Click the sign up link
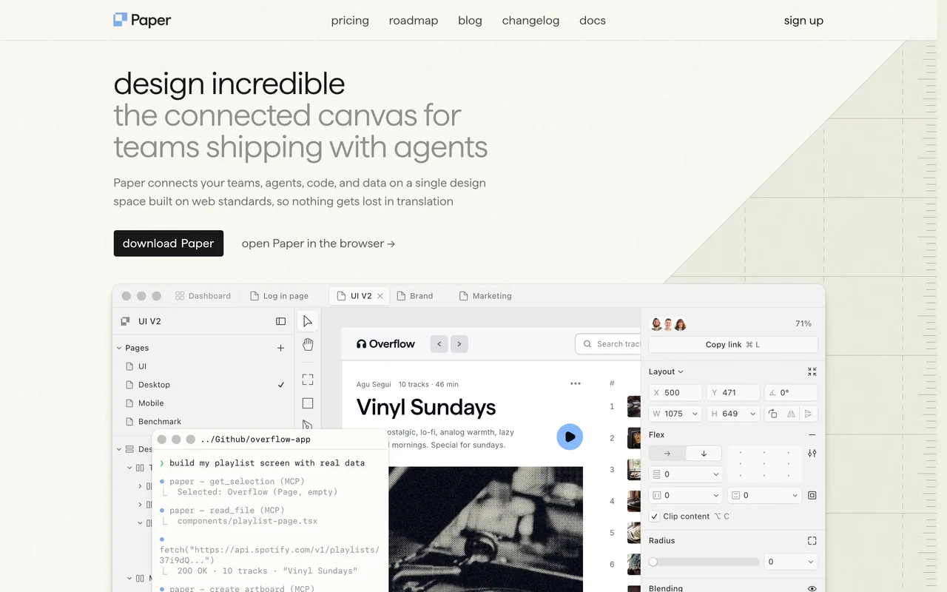Viewport: 947px width, 592px height. [x=803, y=21]
